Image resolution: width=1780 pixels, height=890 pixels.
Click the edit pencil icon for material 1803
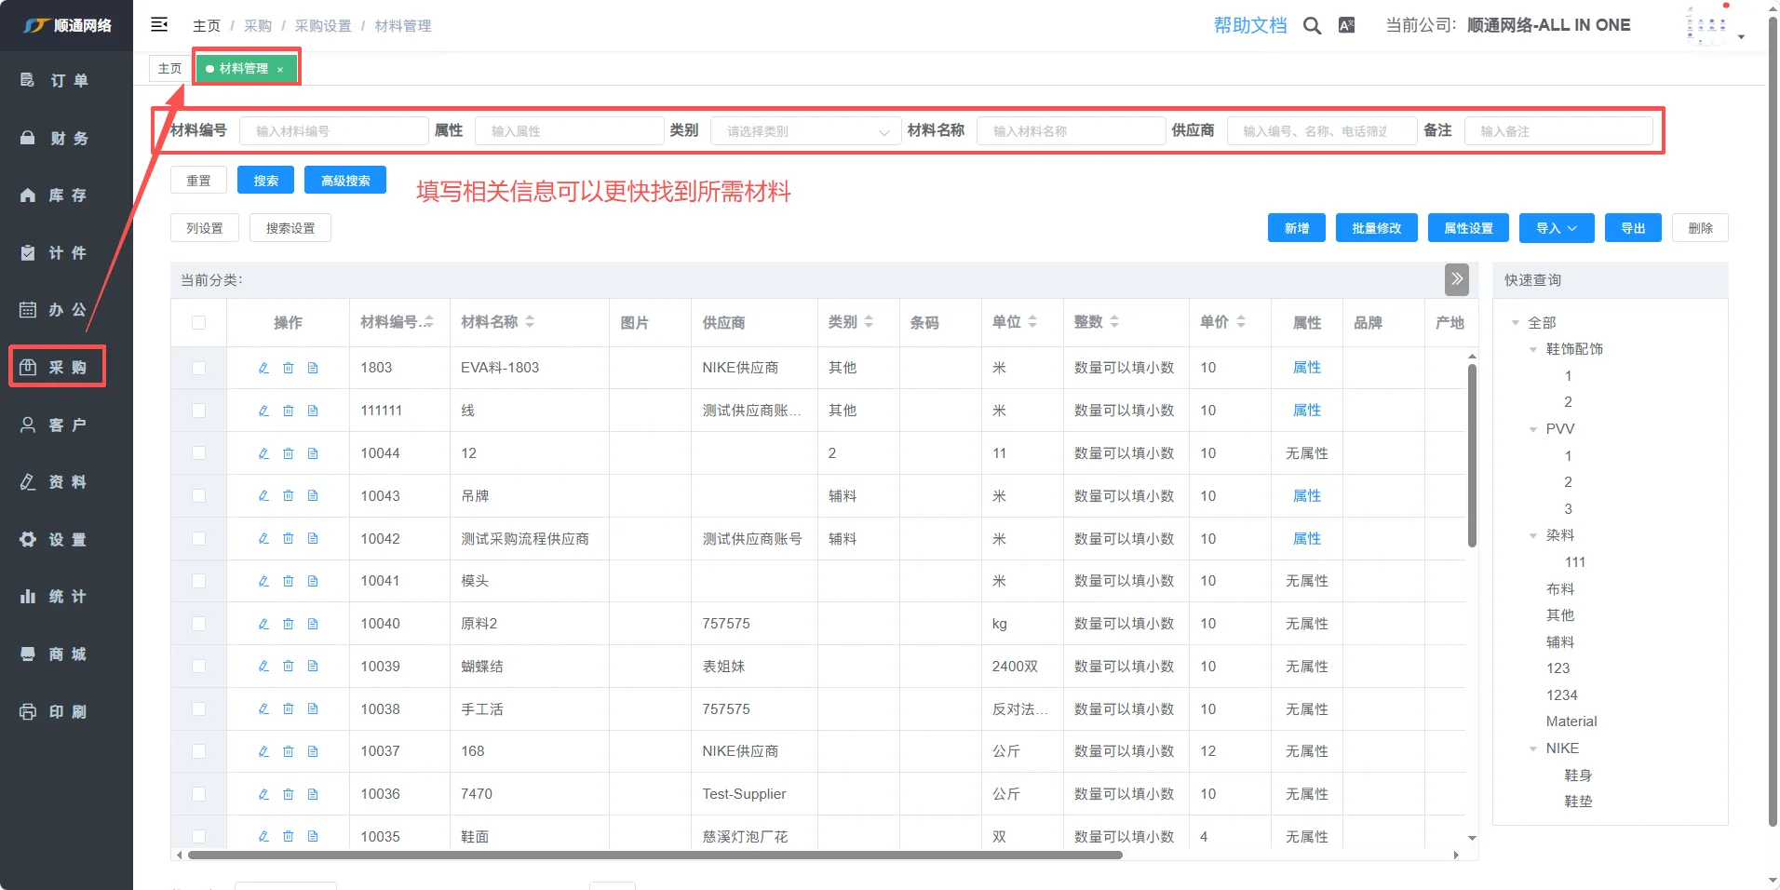tap(263, 368)
